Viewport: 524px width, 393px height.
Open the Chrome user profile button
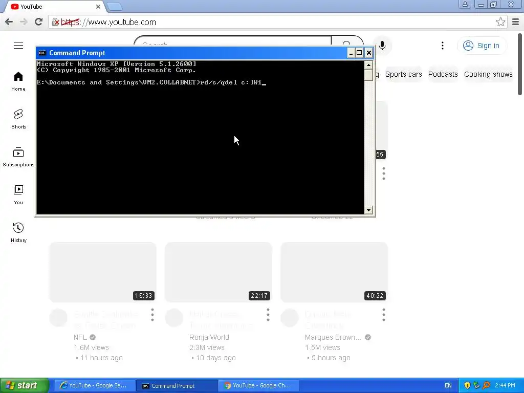465,4
